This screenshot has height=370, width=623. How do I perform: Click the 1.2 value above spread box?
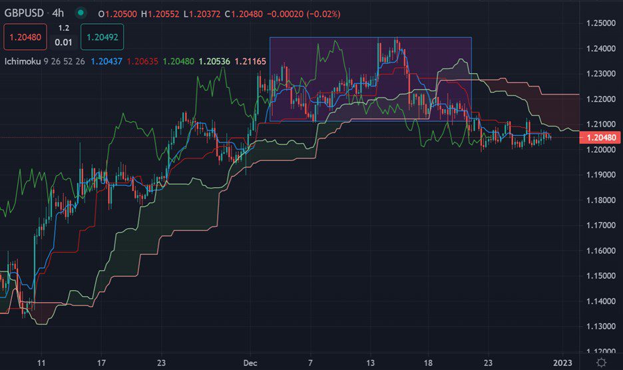pos(64,28)
